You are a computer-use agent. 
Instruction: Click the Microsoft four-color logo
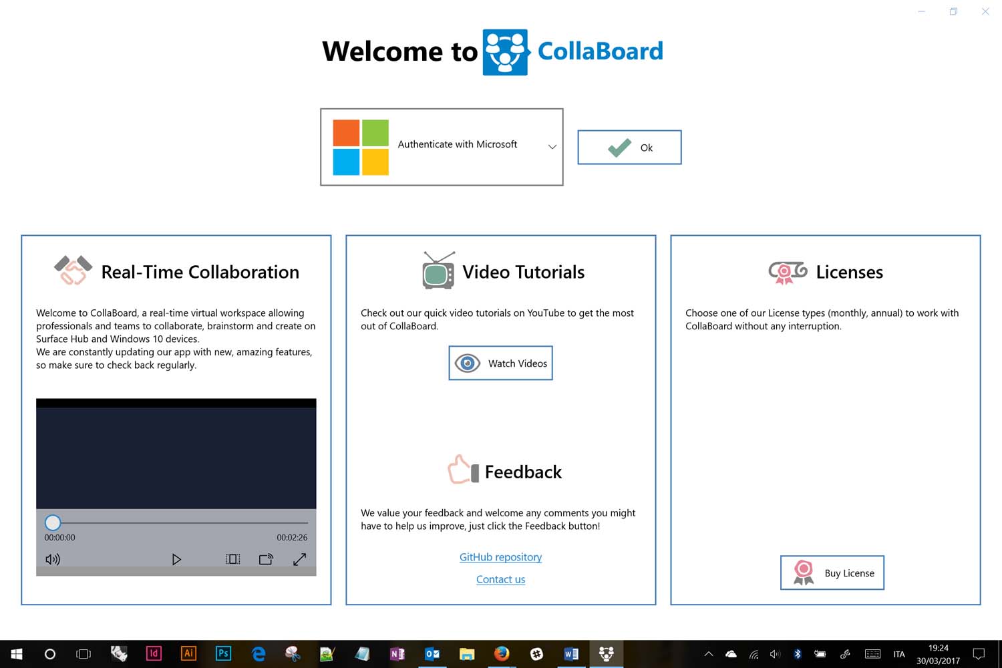coord(361,148)
